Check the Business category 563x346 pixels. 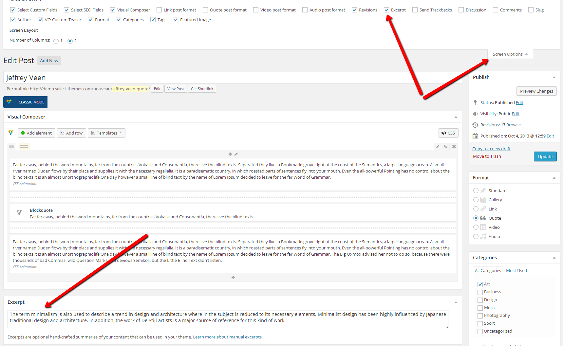pyautogui.click(x=480, y=292)
